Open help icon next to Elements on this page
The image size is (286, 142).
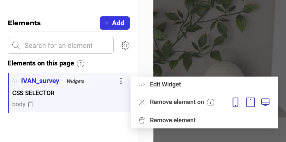tap(80, 64)
